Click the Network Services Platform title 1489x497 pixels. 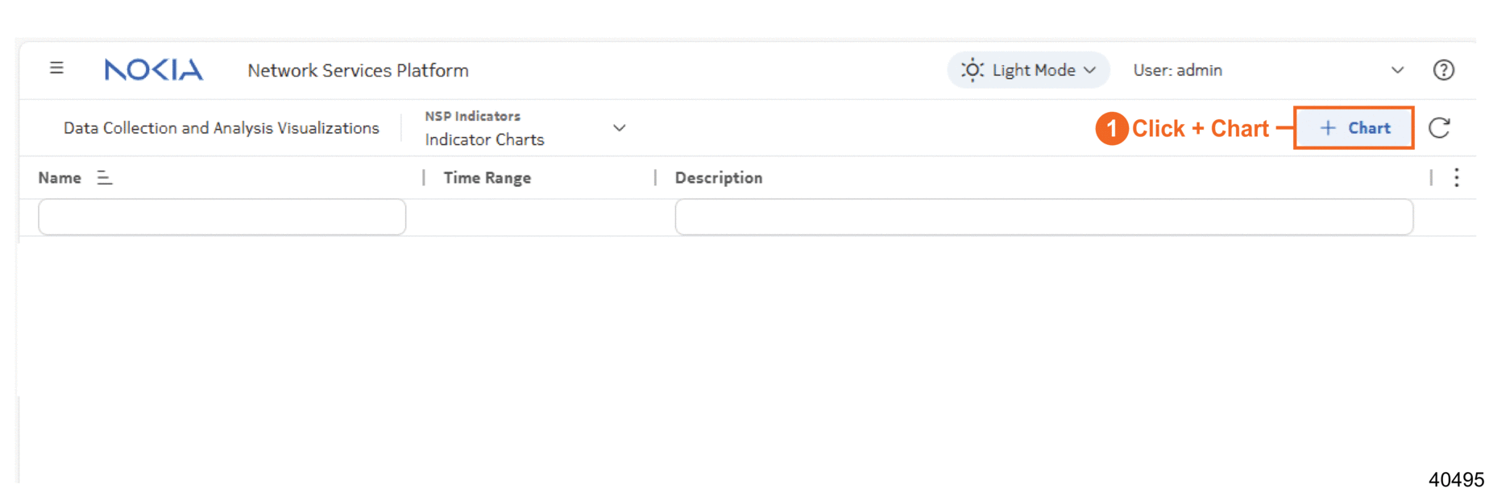tap(358, 70)
